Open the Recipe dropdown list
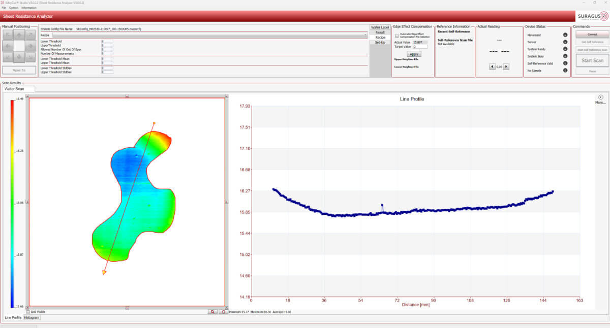This screenshot has width=610, height=328. tap(364, 36)
